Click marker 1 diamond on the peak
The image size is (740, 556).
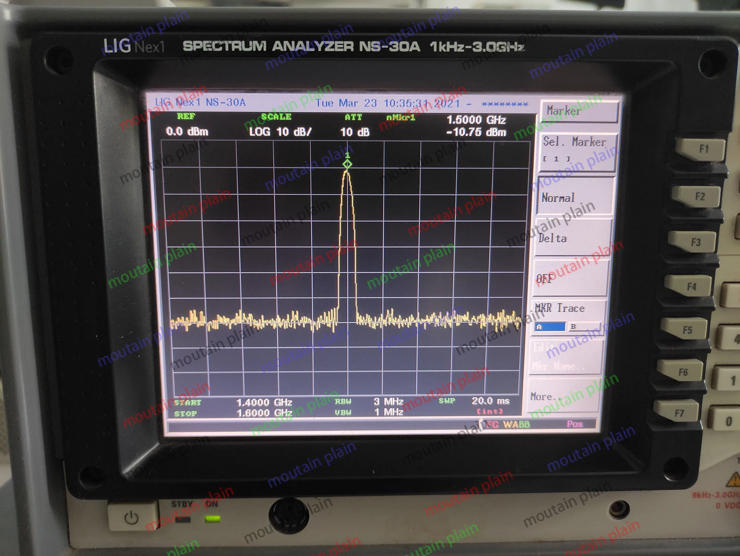pos(347,164)
